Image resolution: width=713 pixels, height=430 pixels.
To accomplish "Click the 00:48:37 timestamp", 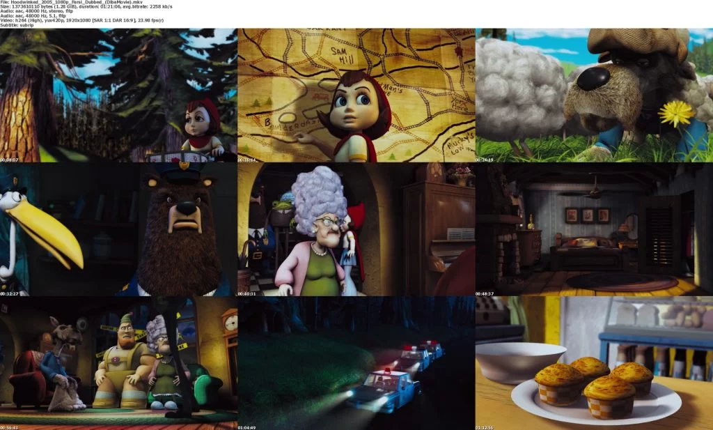I will pos(485,294).
